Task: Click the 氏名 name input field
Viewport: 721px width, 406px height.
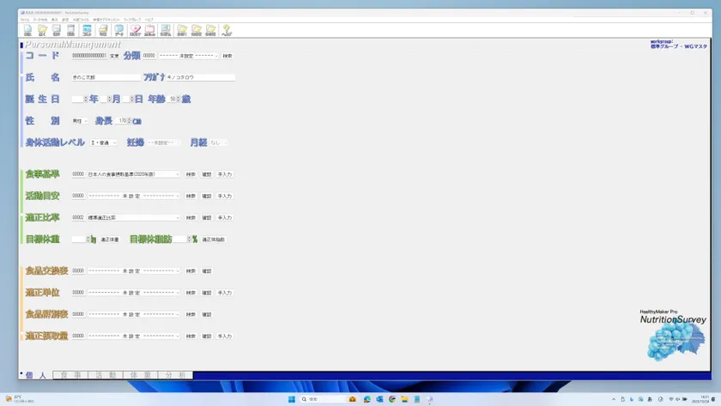Action: (106, 77)
